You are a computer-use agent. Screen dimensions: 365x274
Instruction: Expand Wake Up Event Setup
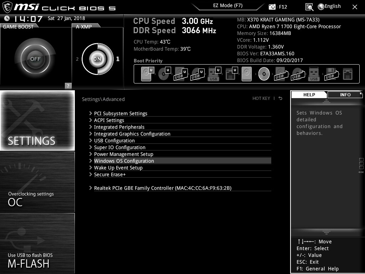click(x=180, y=168)
